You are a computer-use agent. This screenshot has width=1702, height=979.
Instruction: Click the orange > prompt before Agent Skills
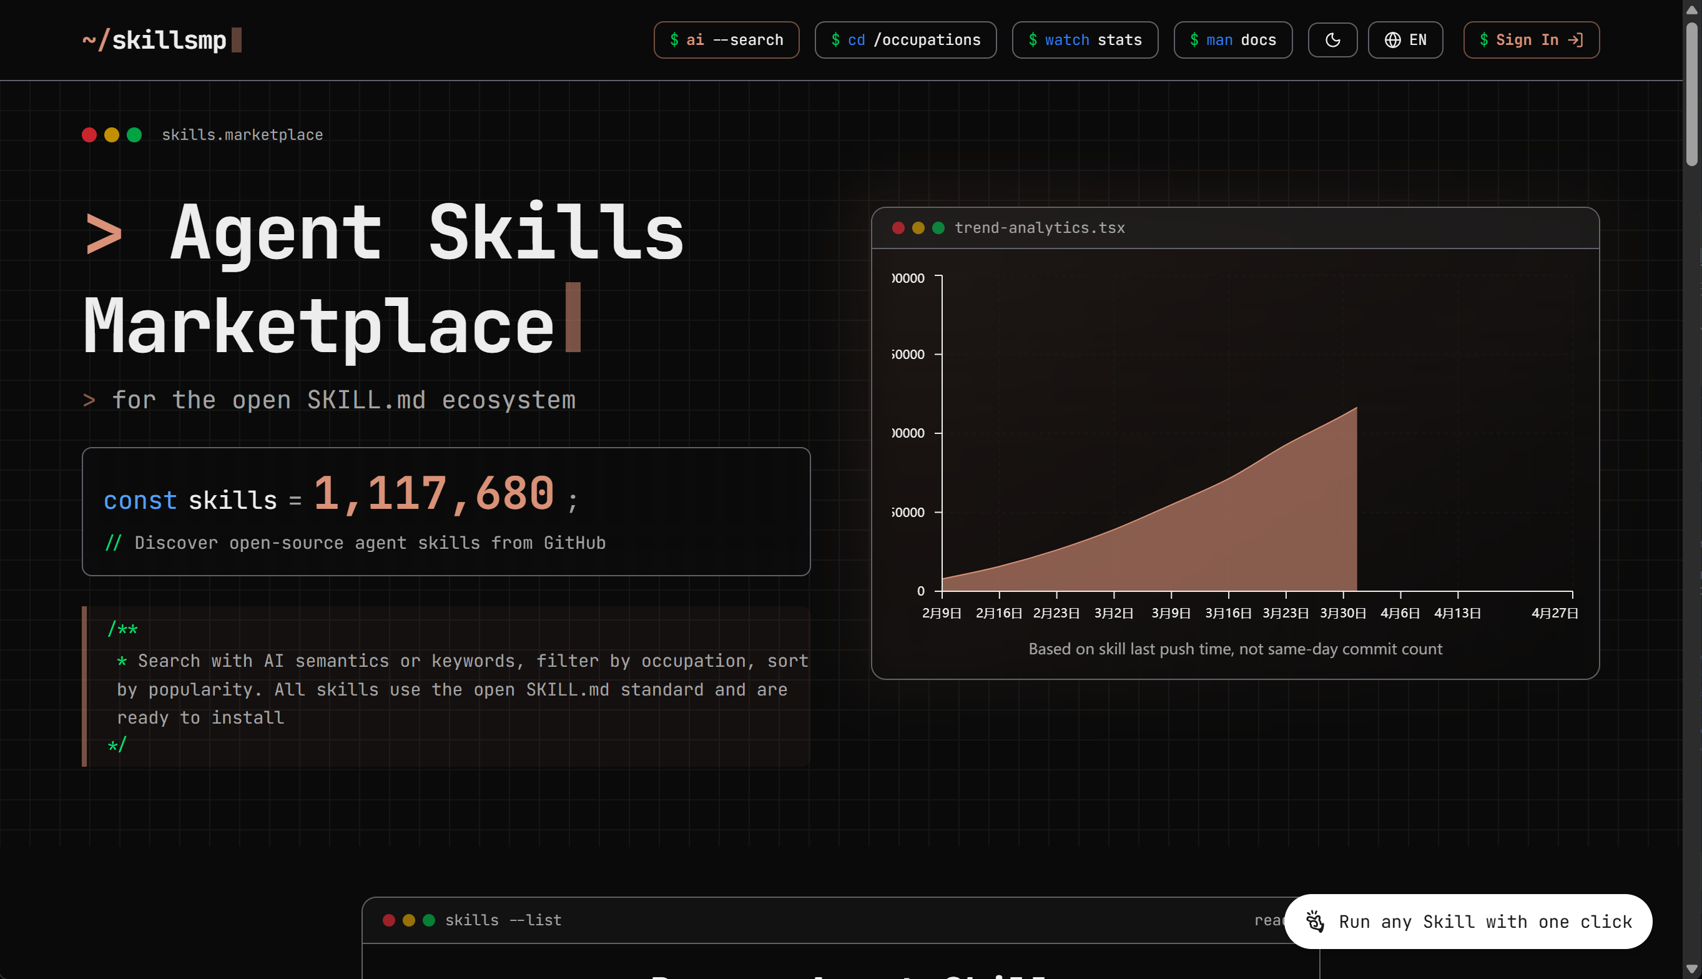point(104,234)
